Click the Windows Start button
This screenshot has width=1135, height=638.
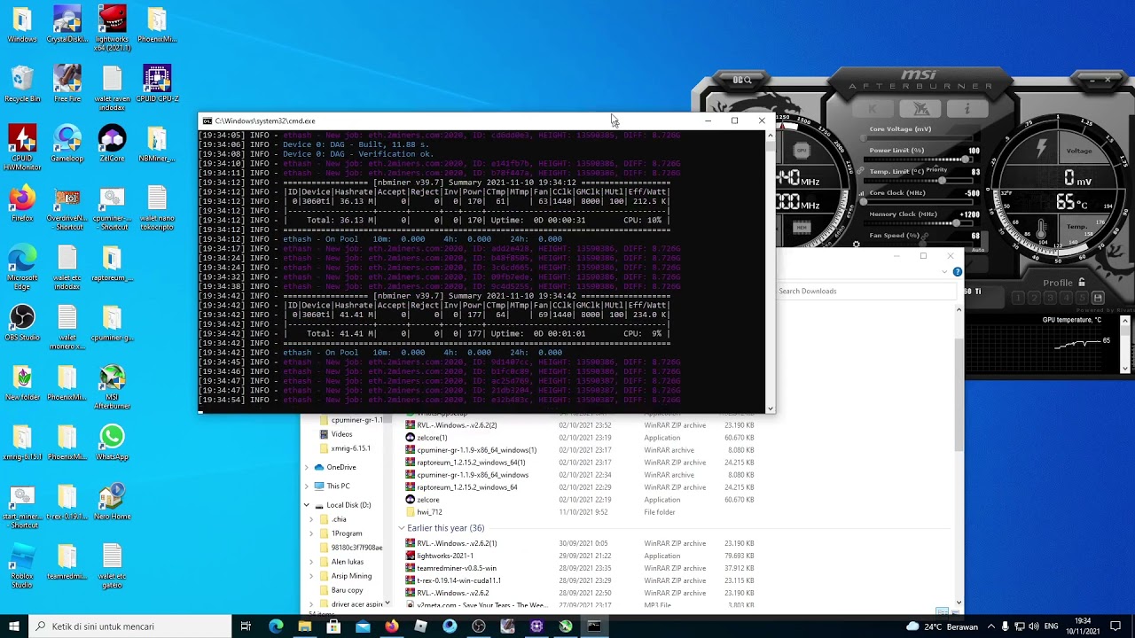pos(14,626)
